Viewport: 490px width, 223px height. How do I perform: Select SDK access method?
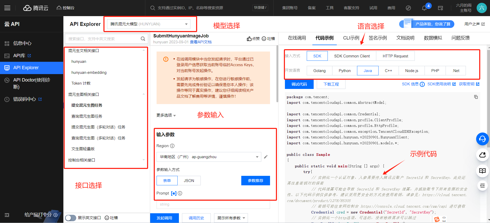(317, 56)
